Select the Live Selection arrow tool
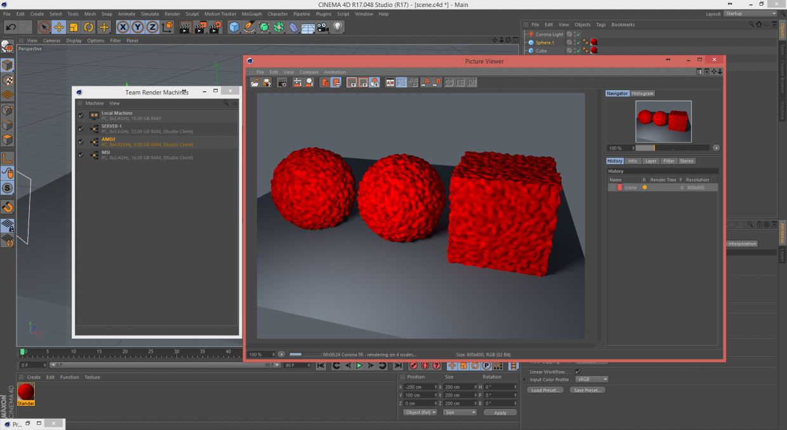The width and height of the screenshot is (787, 430). tap(44, 27)
